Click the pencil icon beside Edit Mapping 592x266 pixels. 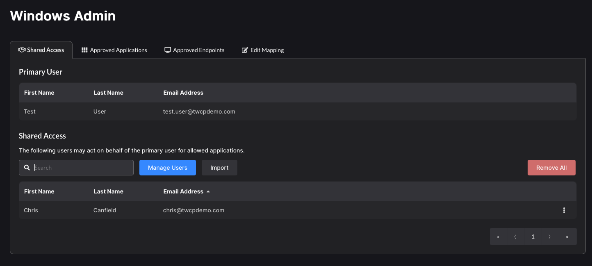(245, 50)
